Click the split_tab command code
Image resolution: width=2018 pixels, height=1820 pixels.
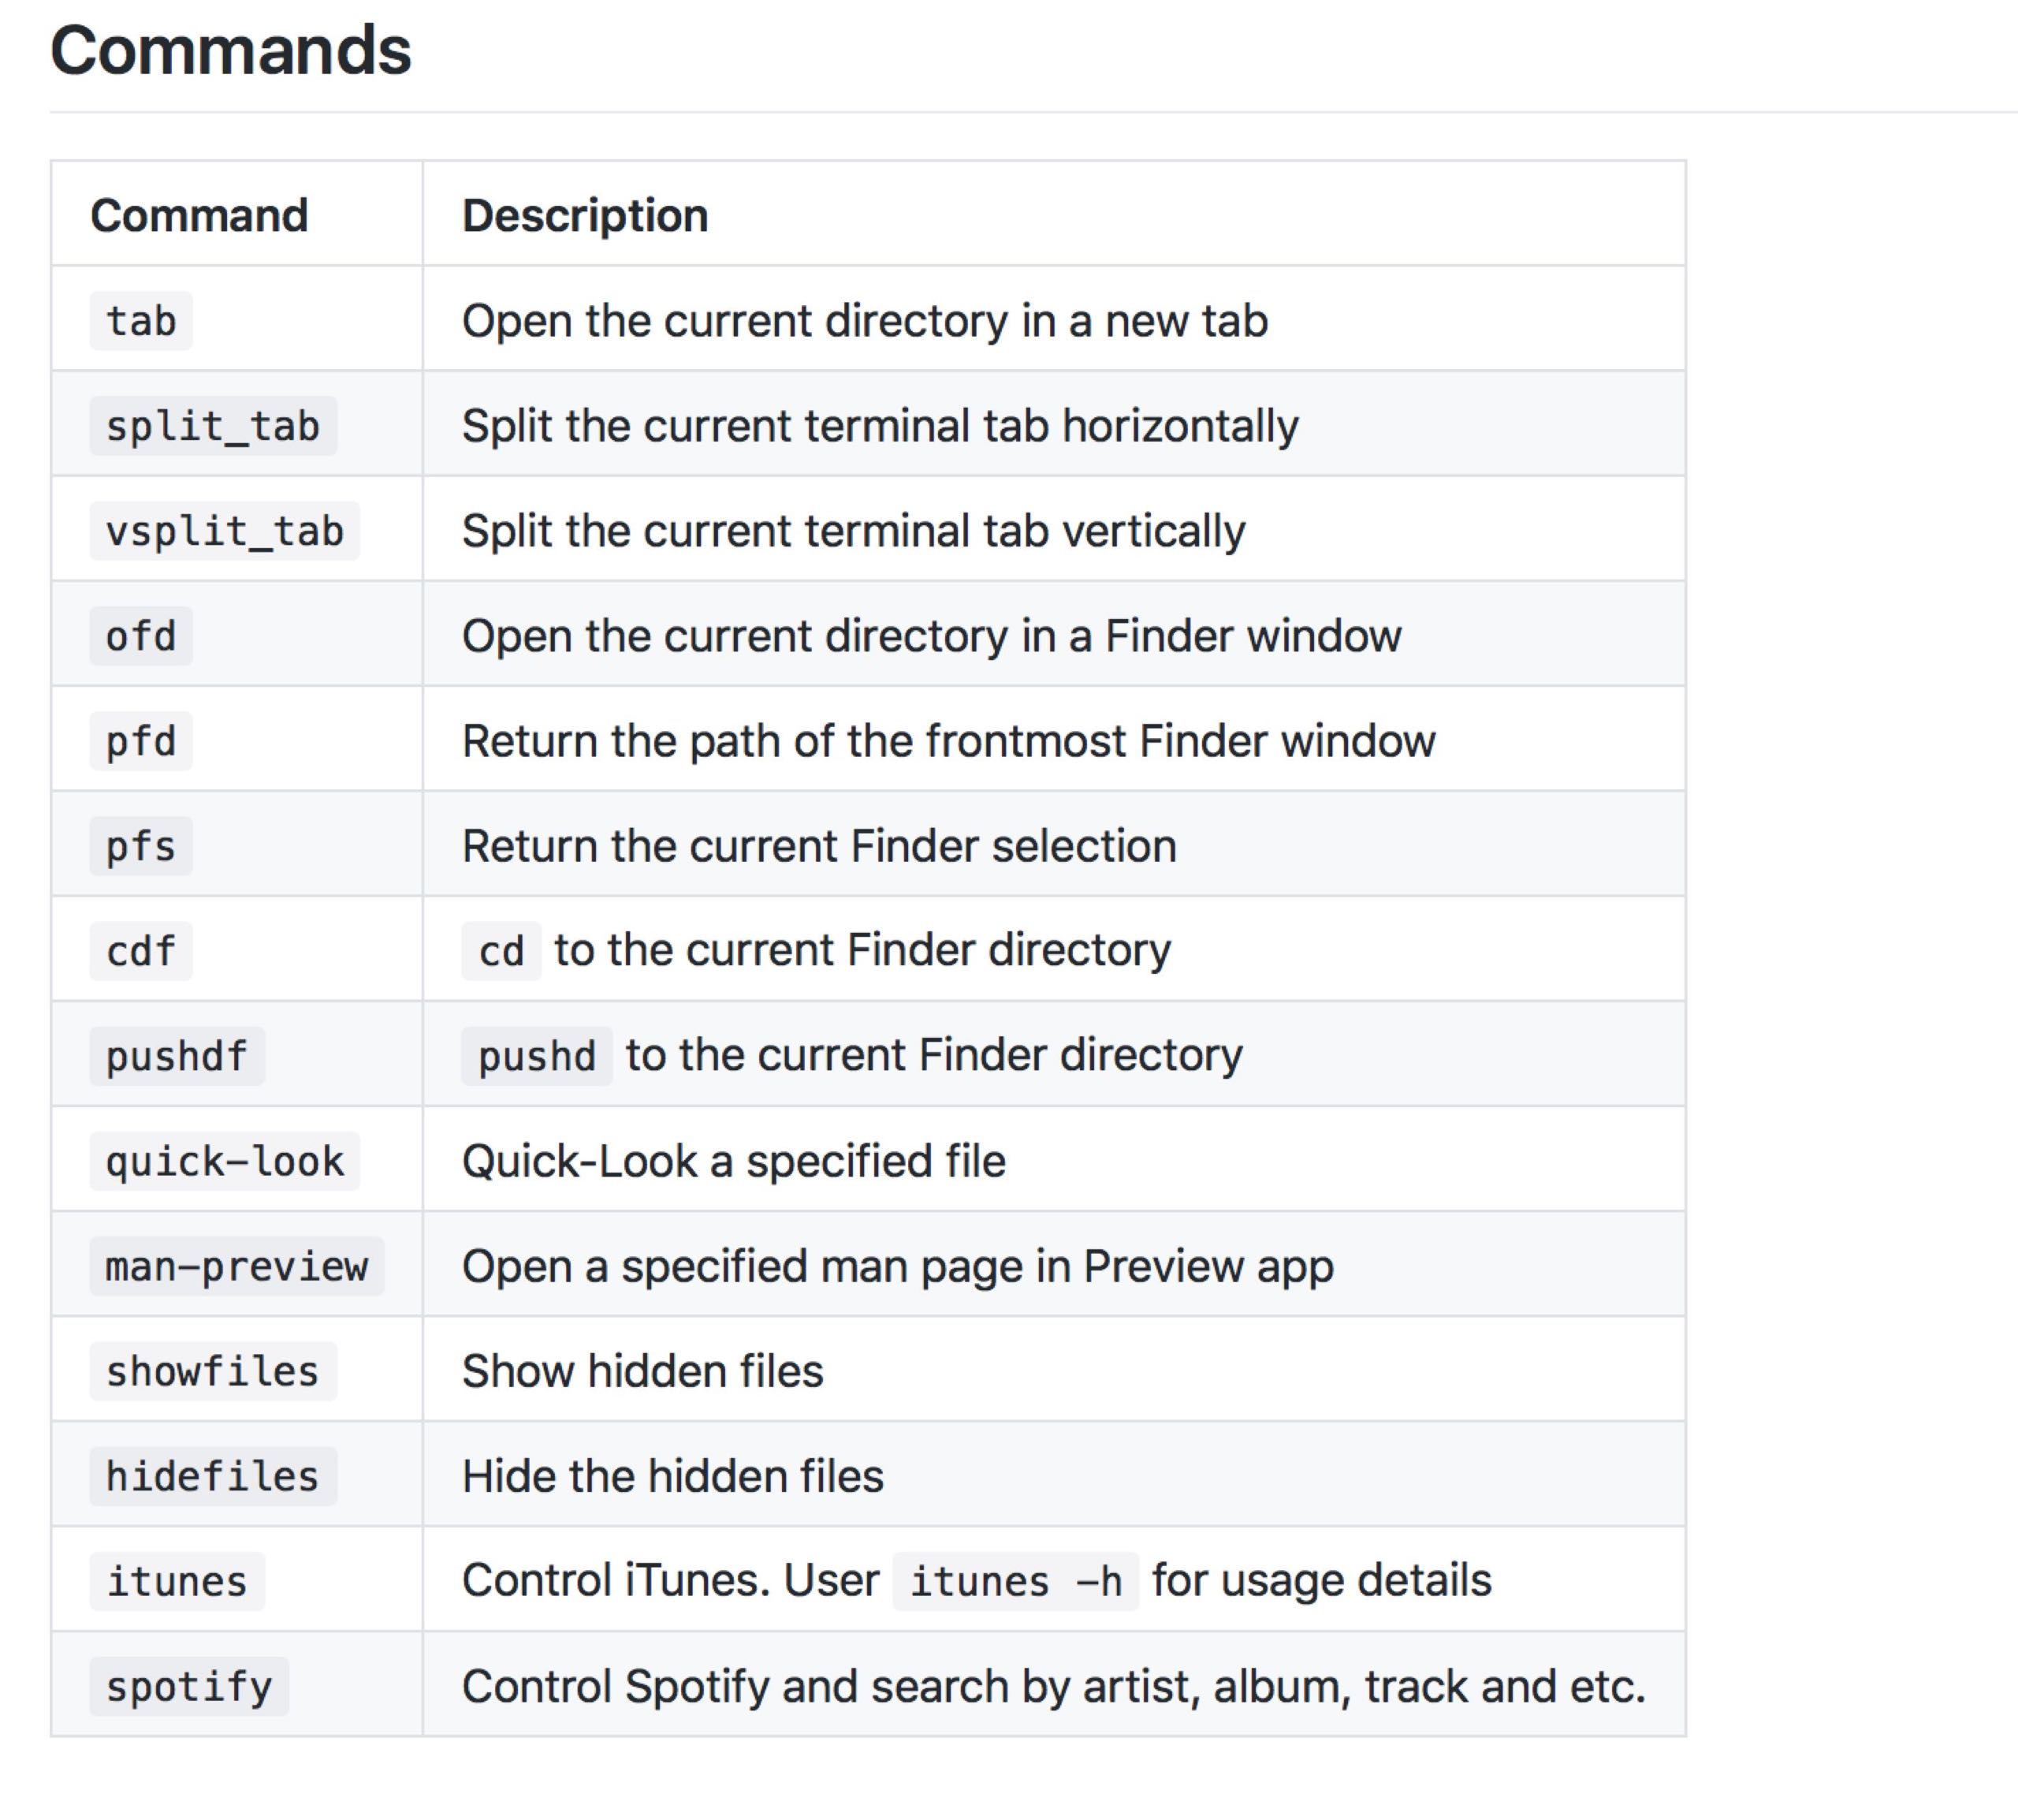point(213,427)
